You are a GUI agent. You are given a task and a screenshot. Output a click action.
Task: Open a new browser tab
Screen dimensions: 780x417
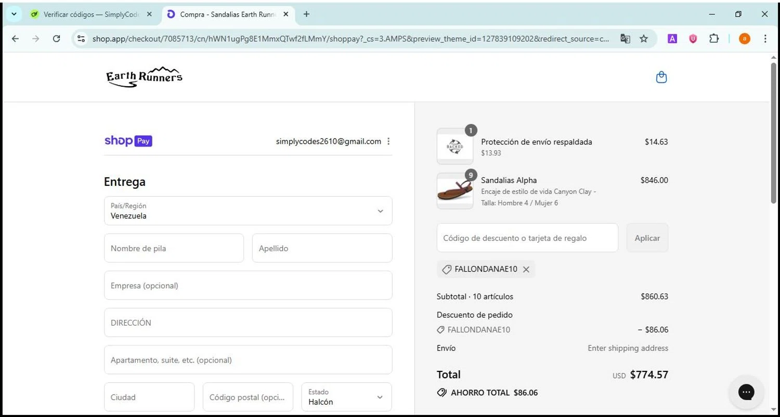306,14
